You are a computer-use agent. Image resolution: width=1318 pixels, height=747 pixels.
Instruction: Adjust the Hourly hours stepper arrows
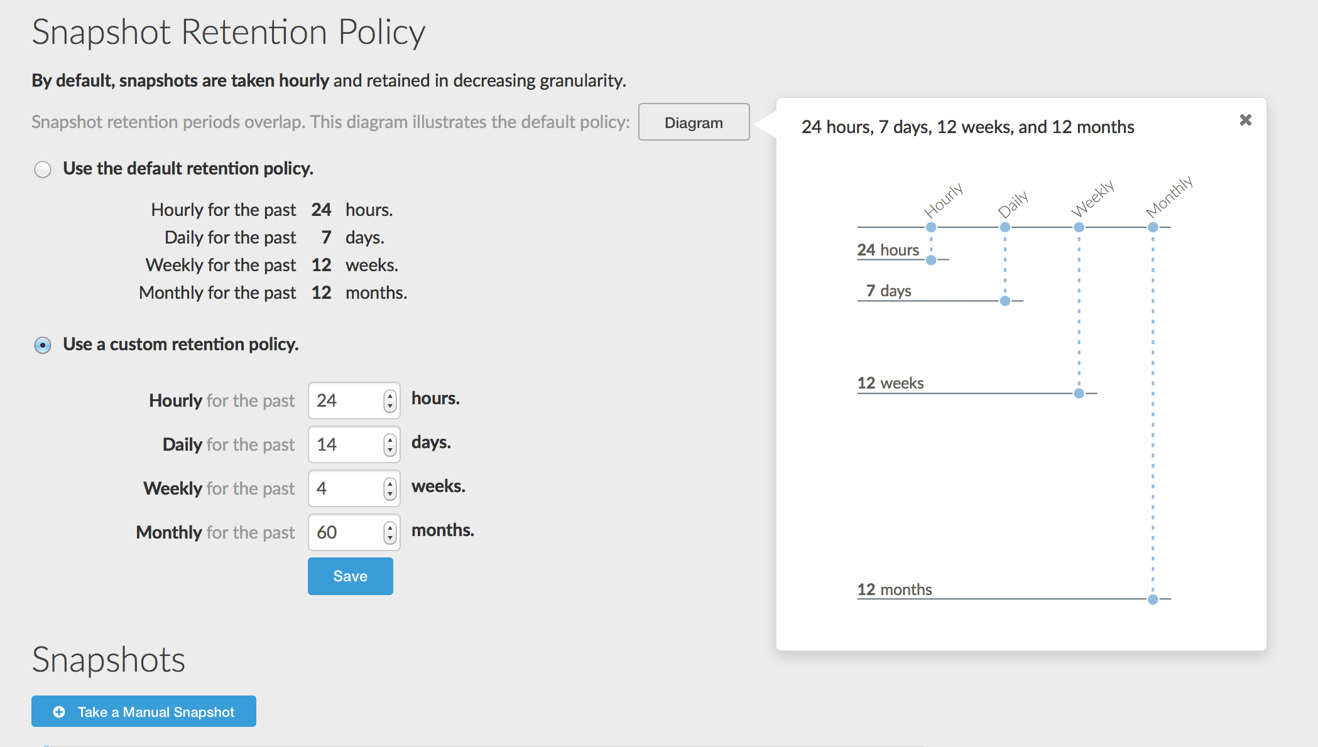390,400
